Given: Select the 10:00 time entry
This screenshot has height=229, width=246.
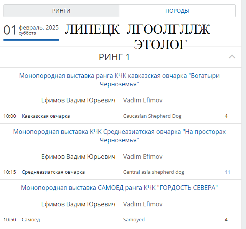Looking at the screenshot, I should (x=10, y=116).
